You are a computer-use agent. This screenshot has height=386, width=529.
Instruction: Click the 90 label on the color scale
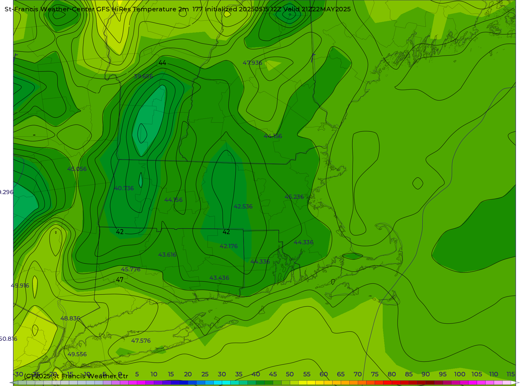coord(426,374)
